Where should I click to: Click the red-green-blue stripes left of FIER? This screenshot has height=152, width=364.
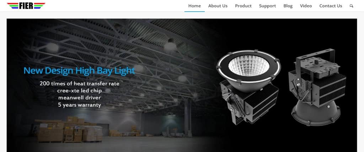(x=13, y=6)
